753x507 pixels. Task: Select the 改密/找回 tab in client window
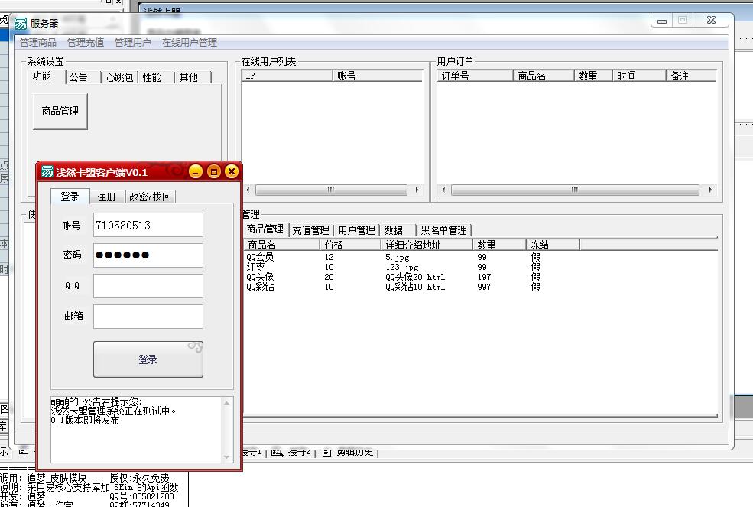[151, 197]
